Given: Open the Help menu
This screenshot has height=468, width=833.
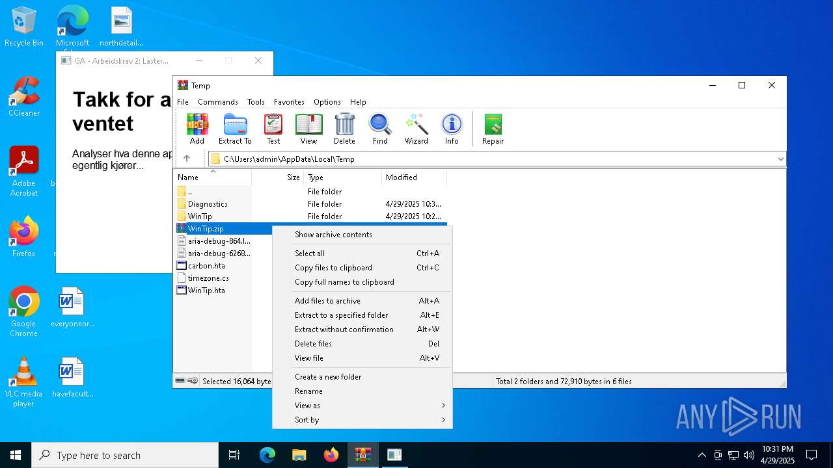Looking at the screenshot, I should point(358,102).
